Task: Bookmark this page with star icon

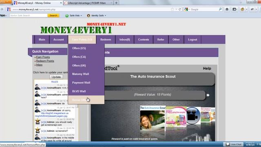Action: [172, 9]
